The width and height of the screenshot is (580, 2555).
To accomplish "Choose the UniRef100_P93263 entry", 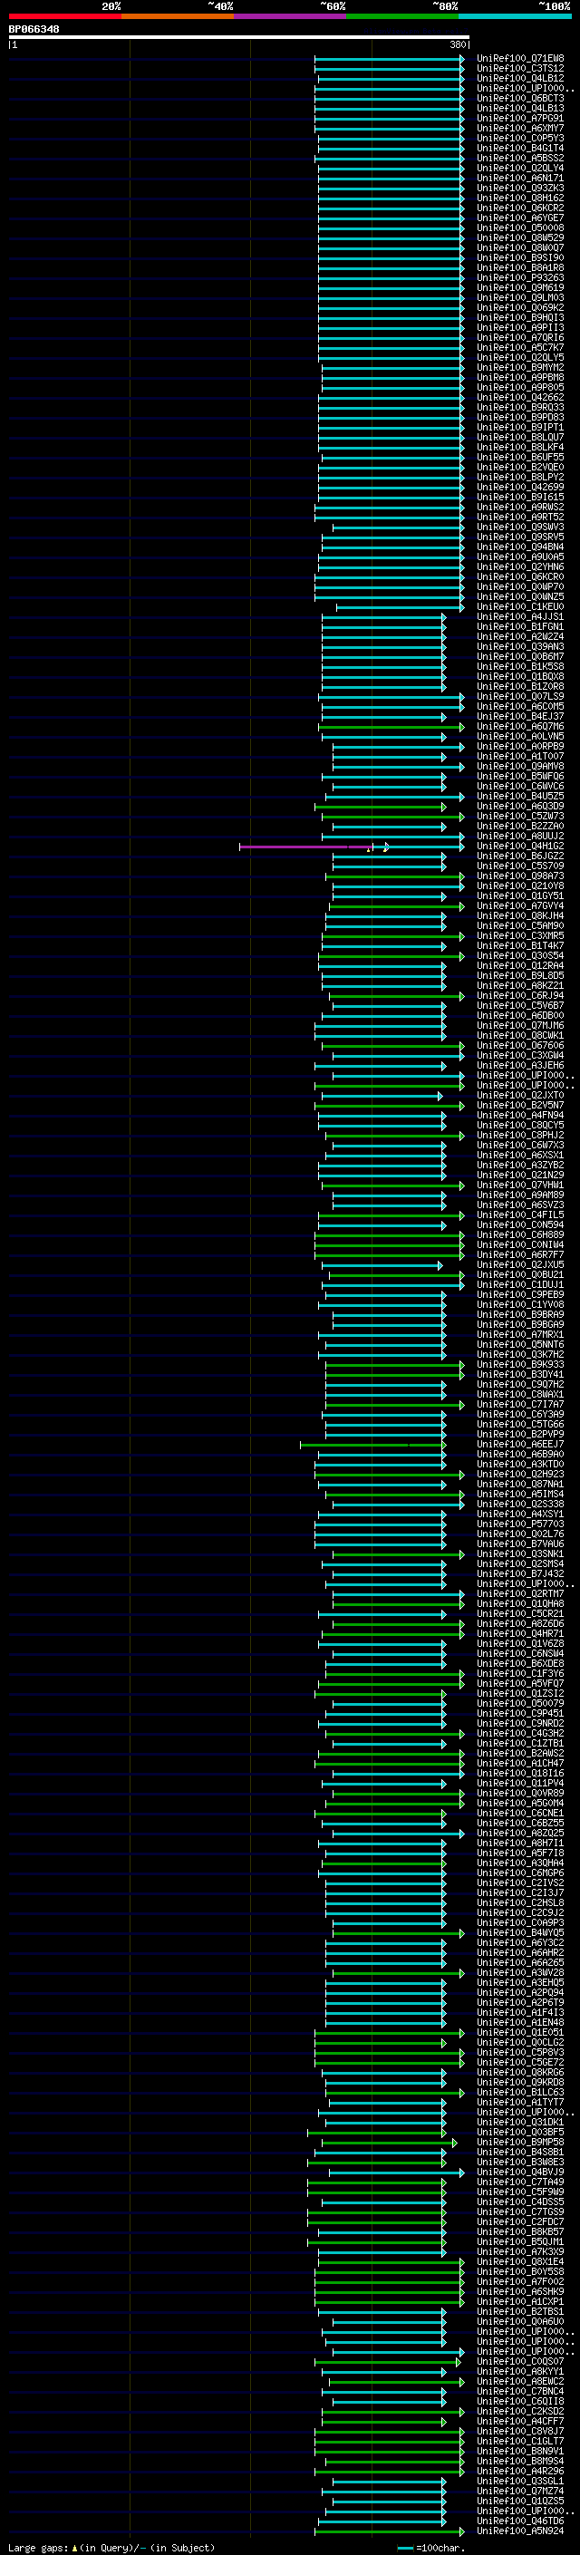I will (x=520, y=277).
